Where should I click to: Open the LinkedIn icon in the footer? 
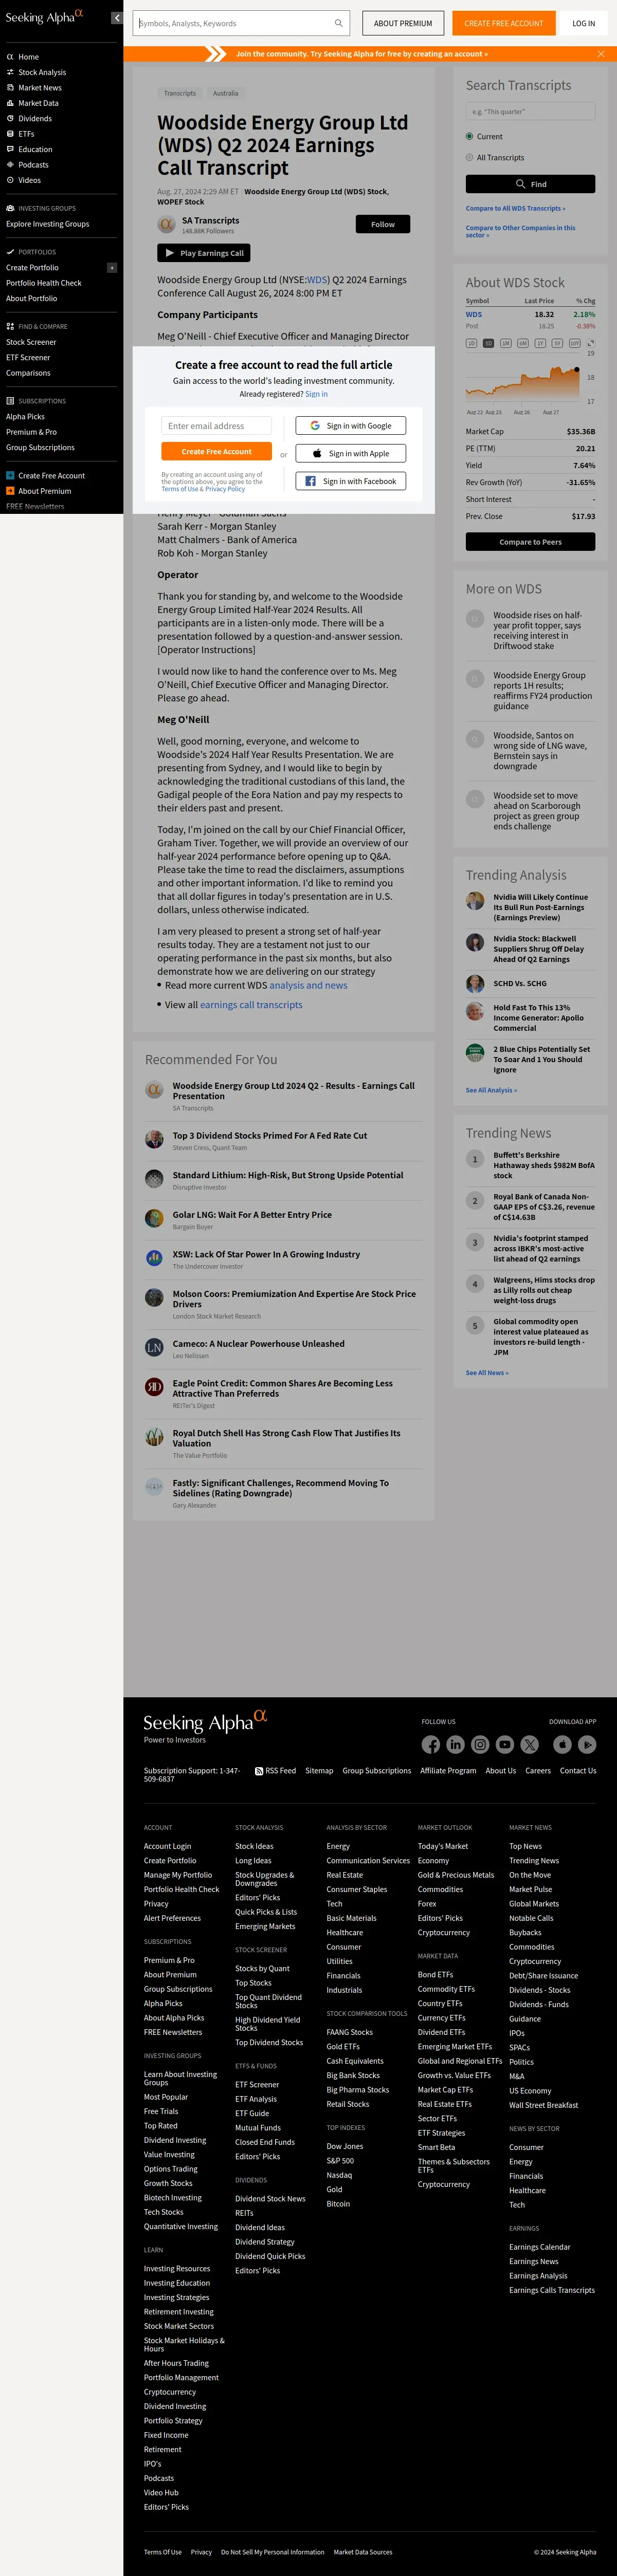(455, 1744)
